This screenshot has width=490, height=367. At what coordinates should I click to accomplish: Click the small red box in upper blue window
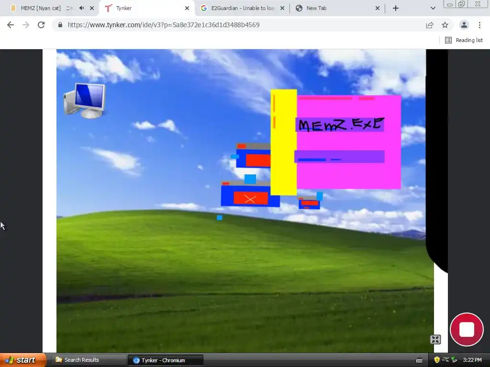pos(242,146)
